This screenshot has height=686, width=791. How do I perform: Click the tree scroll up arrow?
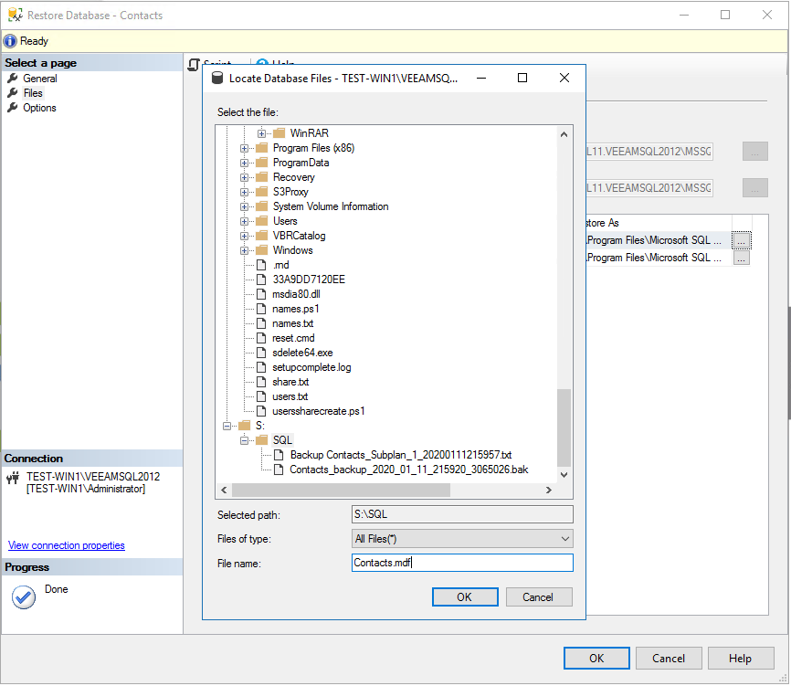click(564, 134)
